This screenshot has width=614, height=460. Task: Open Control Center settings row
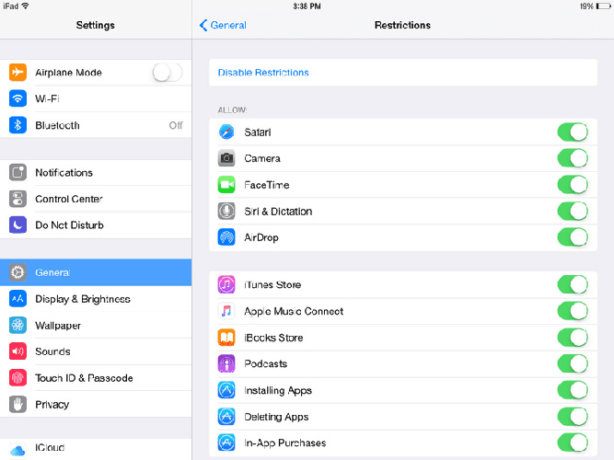coord(96,199)
